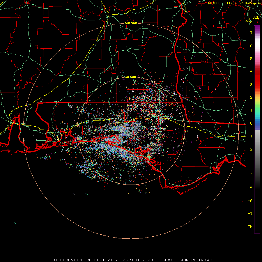Click the 4 value on the color scale

tap(251, 72)
